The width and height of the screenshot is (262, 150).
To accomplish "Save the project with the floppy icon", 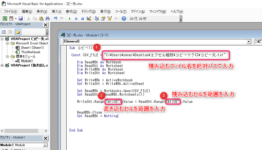I will (x=21, y=18).
